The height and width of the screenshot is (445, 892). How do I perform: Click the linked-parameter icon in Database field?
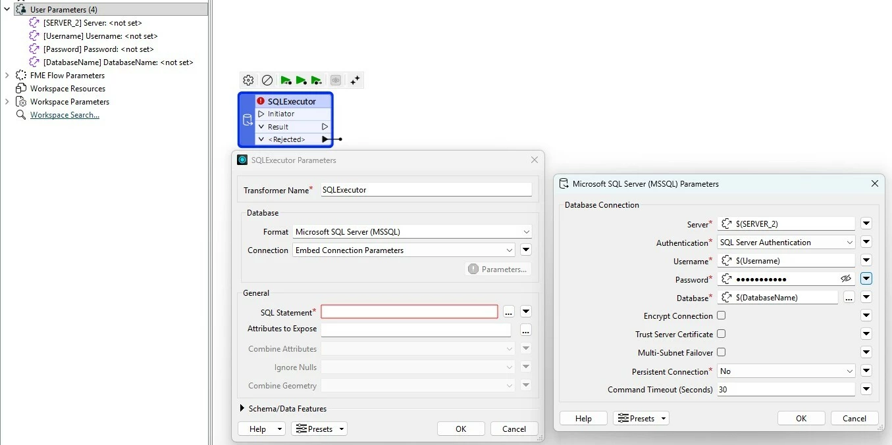[727, 298]
